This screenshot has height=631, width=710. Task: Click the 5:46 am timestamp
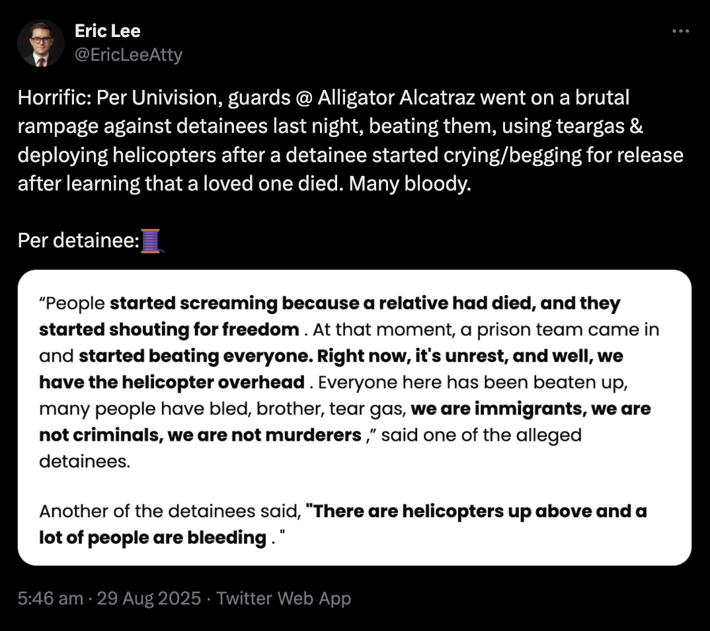pos(50,599)
